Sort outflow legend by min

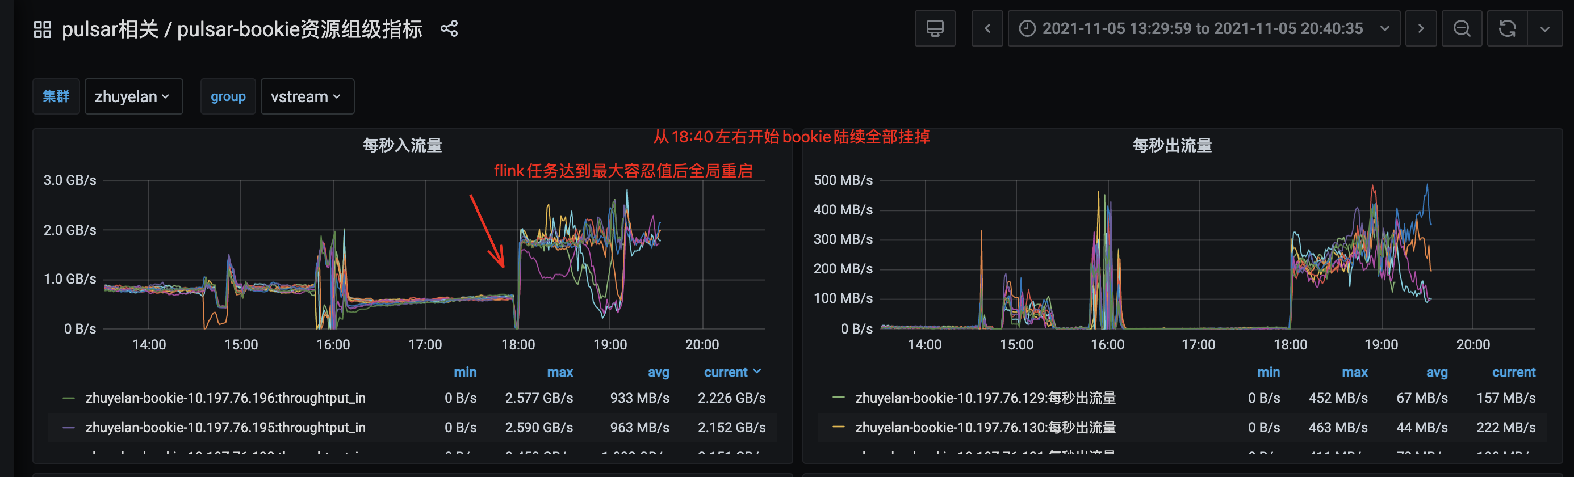(1269, 372)
